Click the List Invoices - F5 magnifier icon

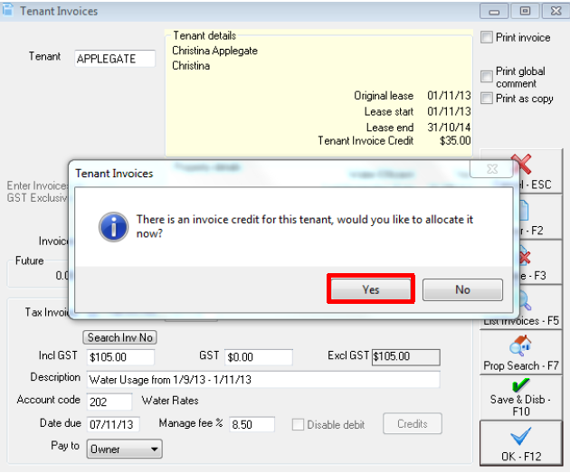pos(524,301)
